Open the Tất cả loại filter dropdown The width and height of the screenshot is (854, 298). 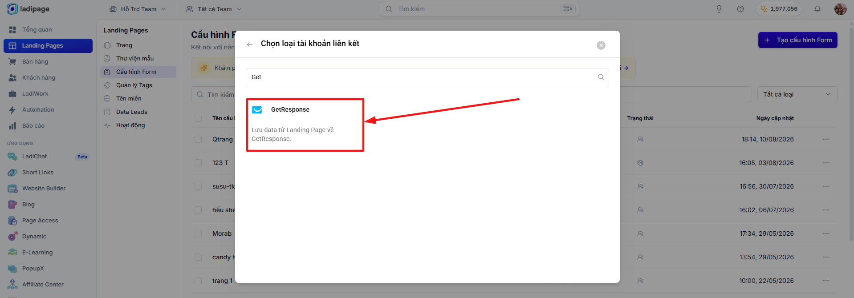click(x=797, y=94)
